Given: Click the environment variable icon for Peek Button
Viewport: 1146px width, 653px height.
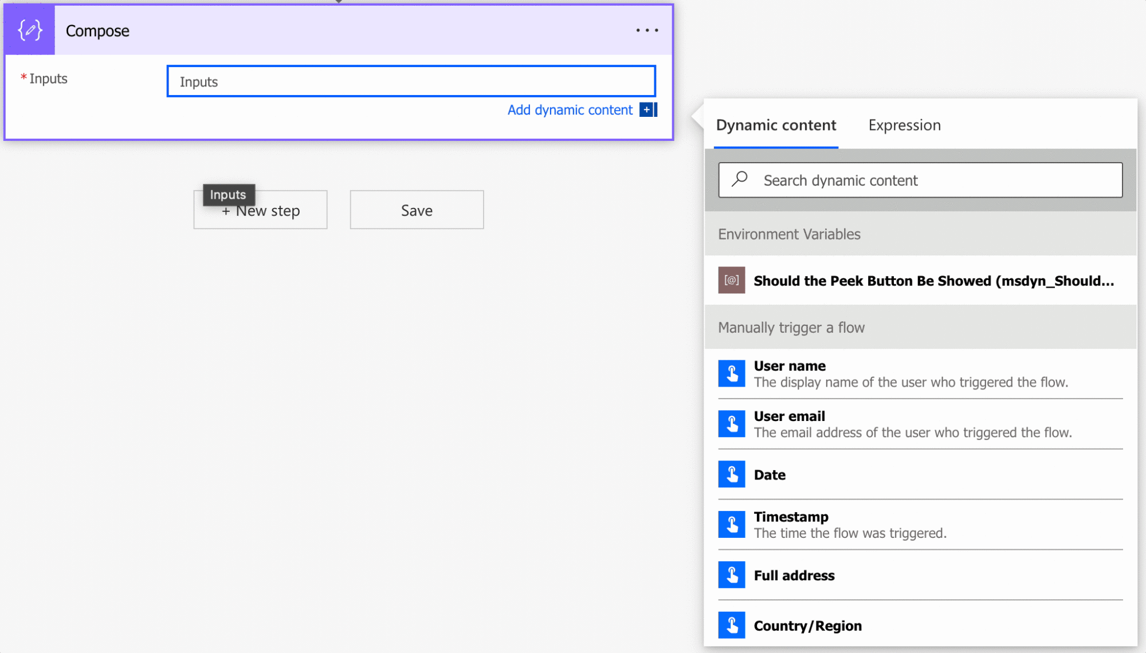Looking at the screenshot, I should pyautogui.click(x=732, y=280).
